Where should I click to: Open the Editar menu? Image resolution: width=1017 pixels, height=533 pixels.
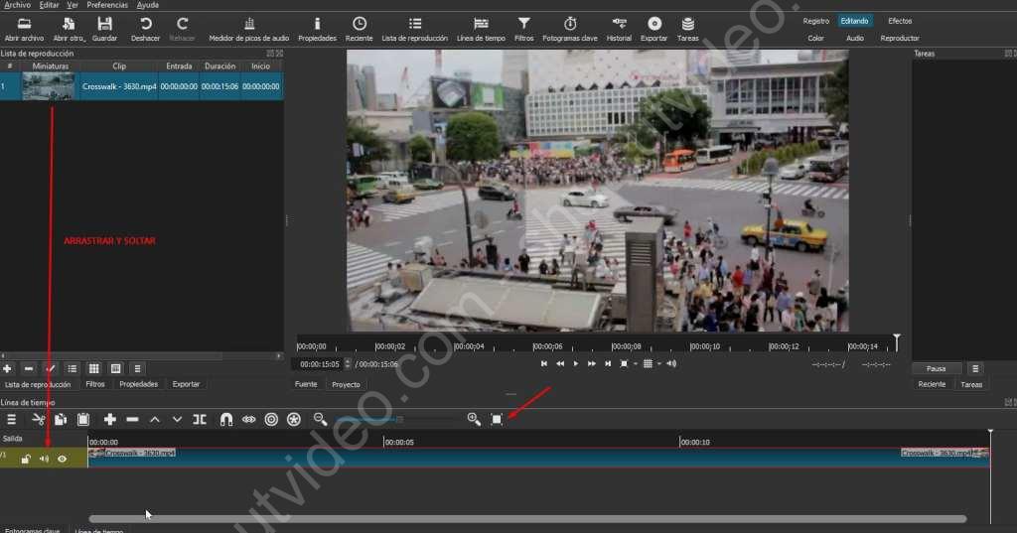point(49,5)
